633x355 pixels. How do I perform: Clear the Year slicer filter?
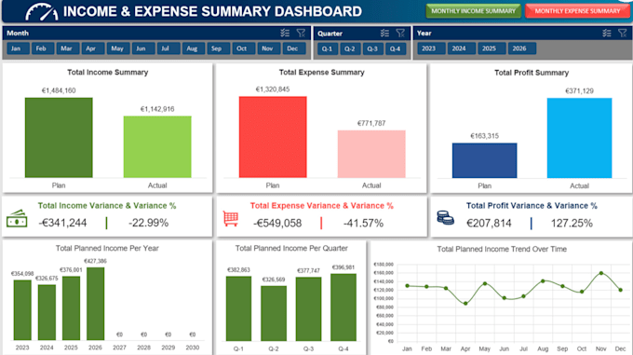tap(623, 34)
